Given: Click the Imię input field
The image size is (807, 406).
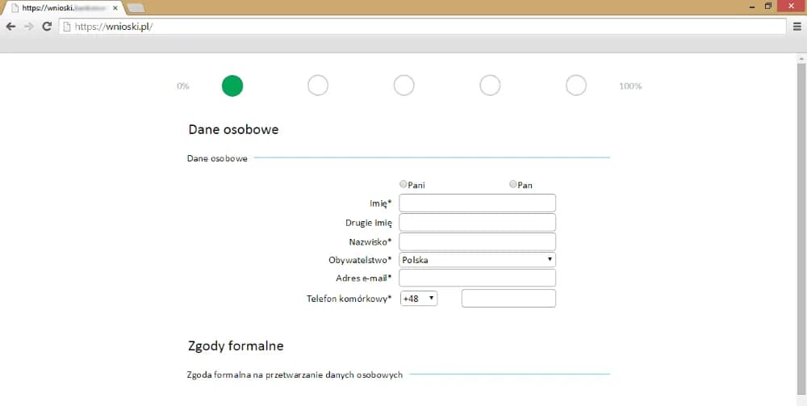Looking at the screenshot, I should coord(477,203).
